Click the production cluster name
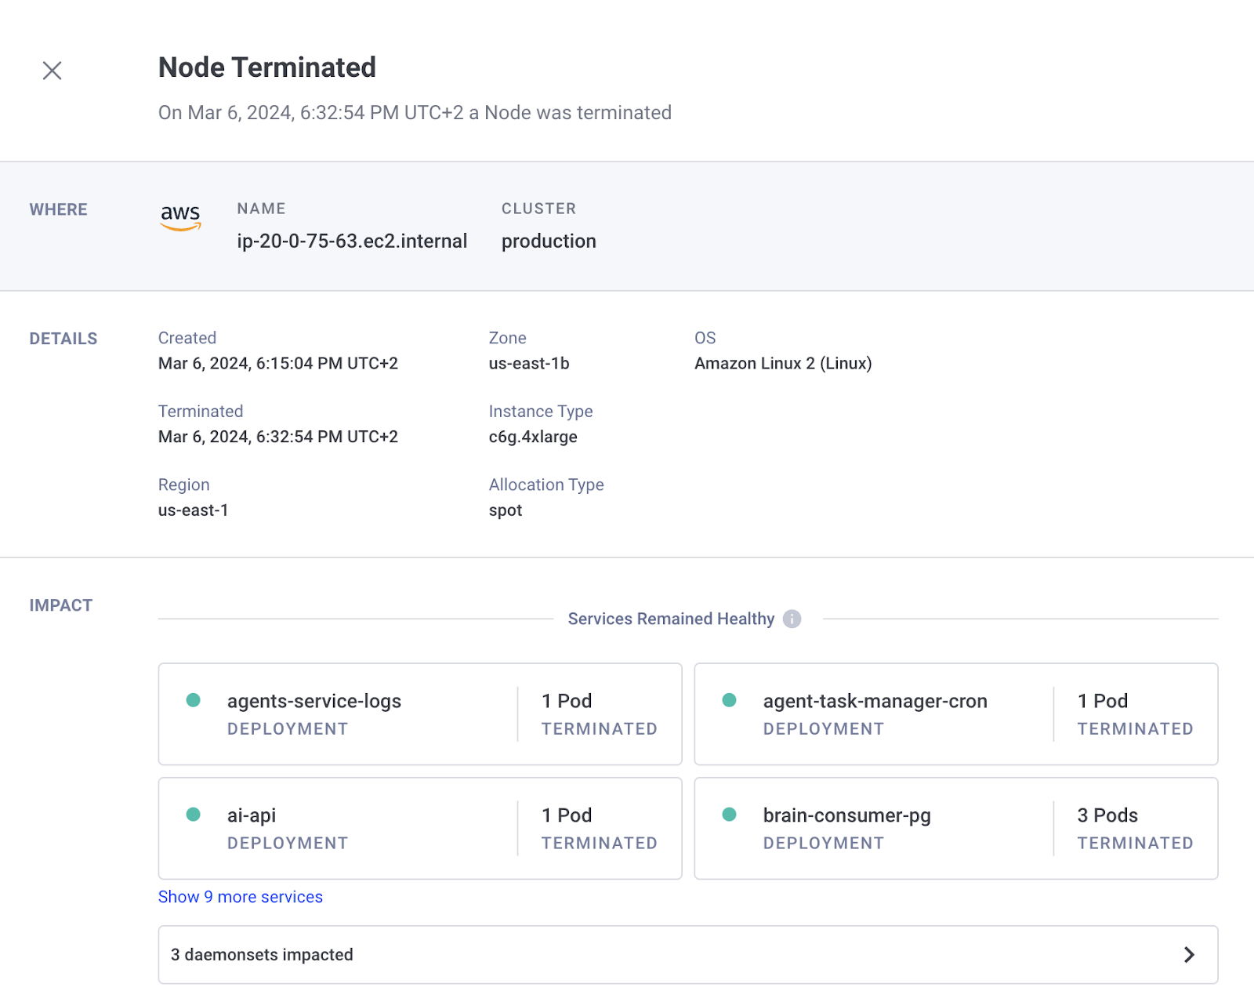1254x1002 pixels. click(x=549, y=241)
